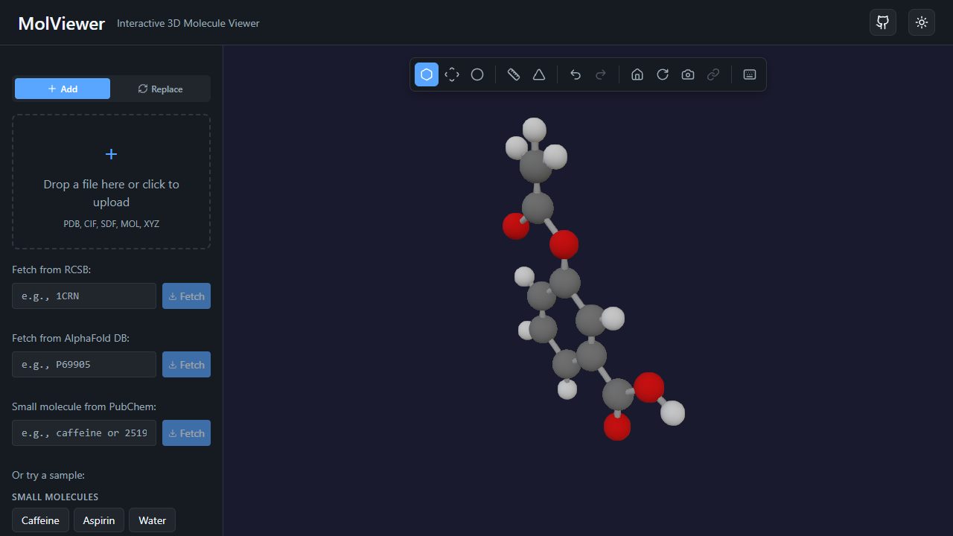The height and width of the screenshot is (536, 953).
Task: Select the hexagon molecule tool
Action: (427, 74)
